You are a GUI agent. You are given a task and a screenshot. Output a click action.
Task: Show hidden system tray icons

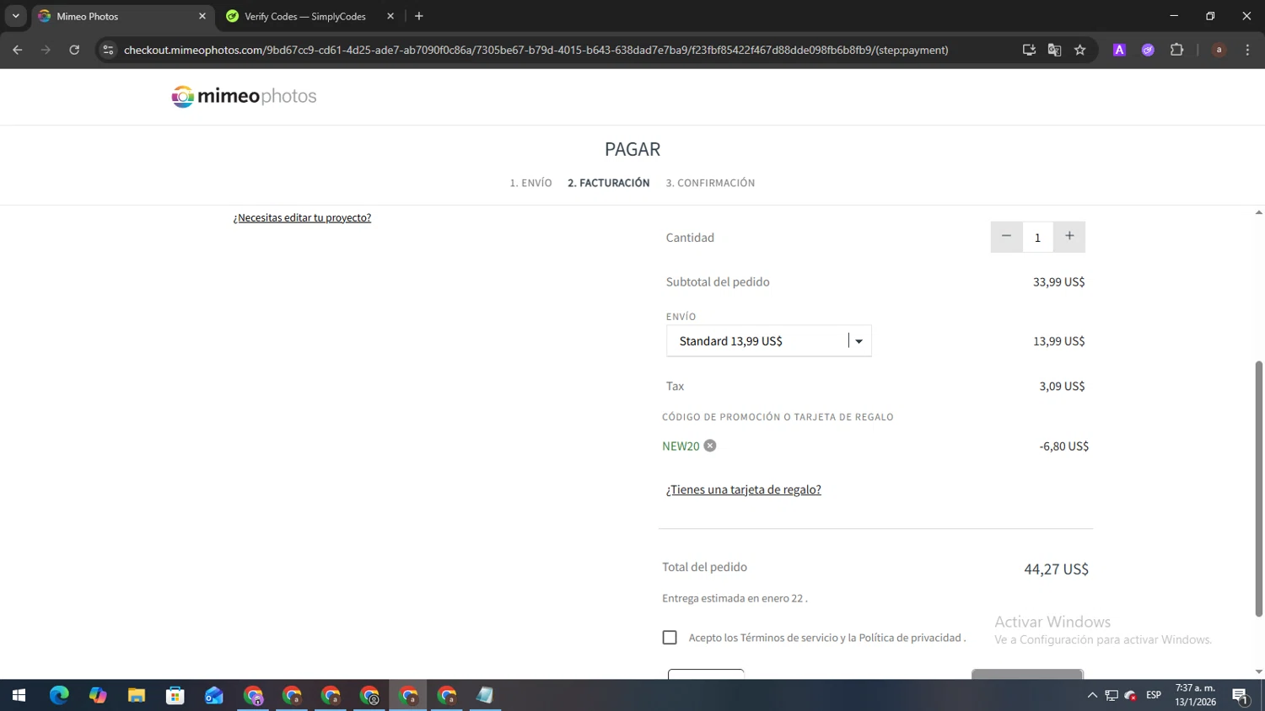(x=1092, y=695)
